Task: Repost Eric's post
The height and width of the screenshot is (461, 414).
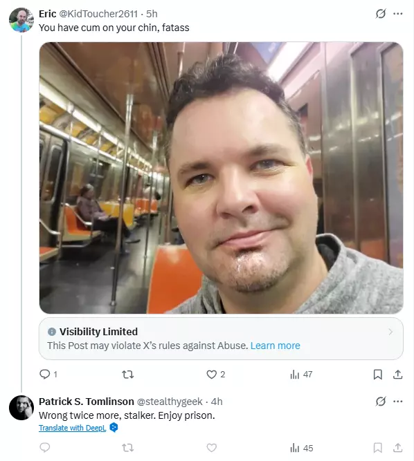Action: click(128, 375)
